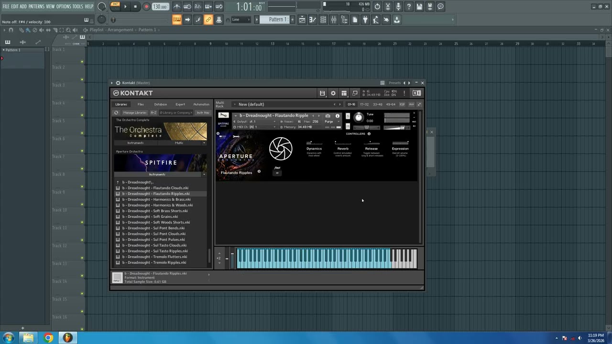Click the instrument wrench edit icon
The image size is (612, 344).
[x=223, y=115]
